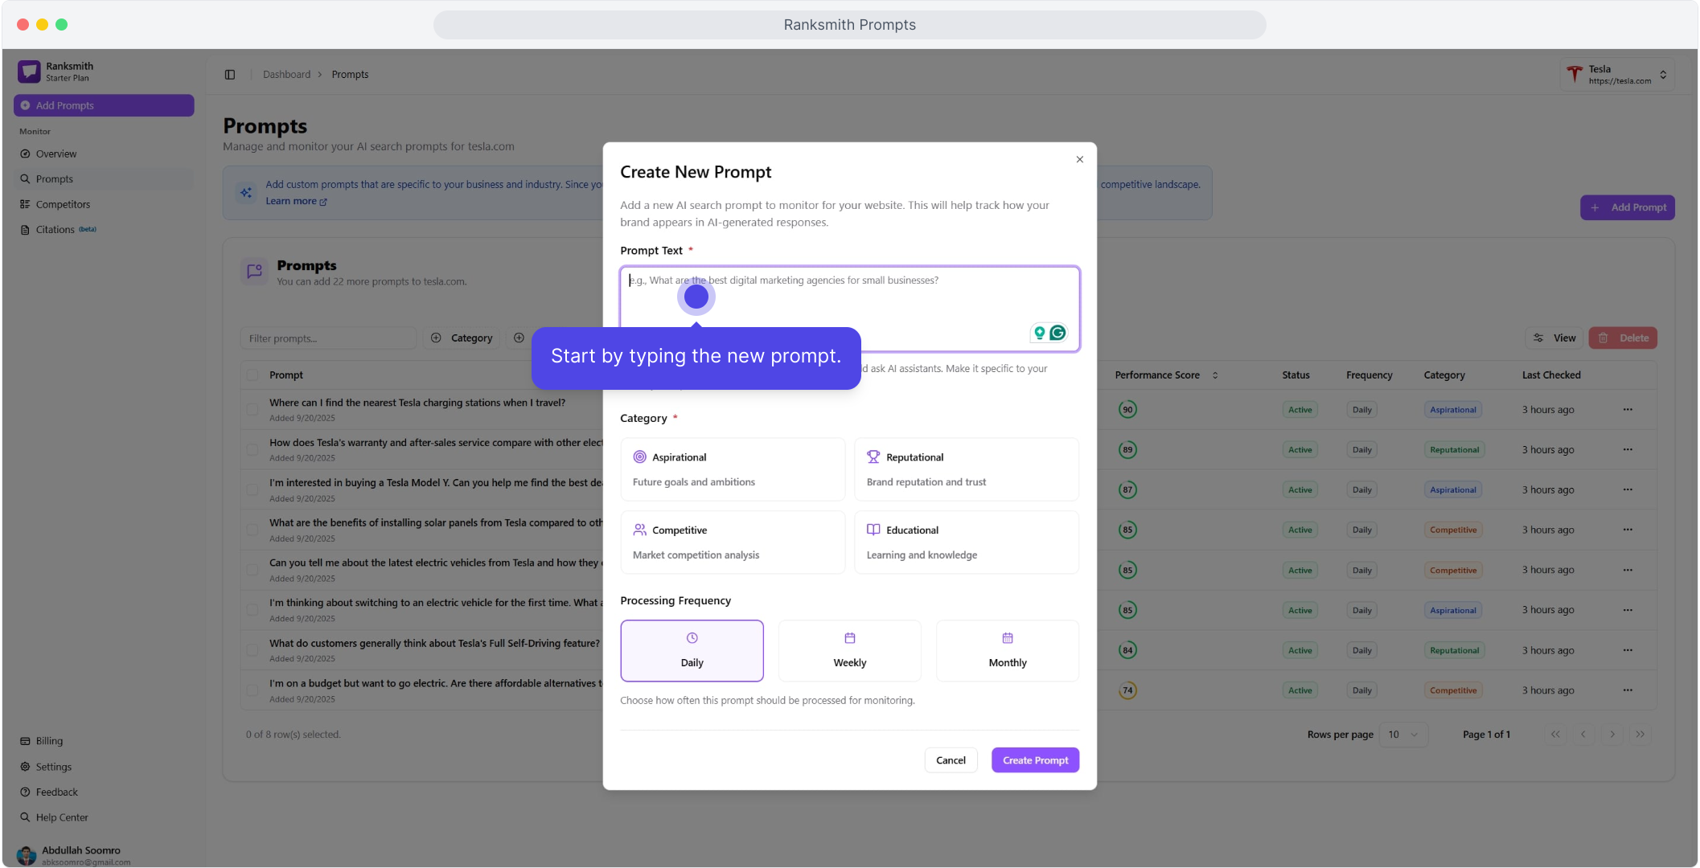This screenshot has height=868, width=1700.
Task: Open actions menu for score 74 row
Action: click(x=1628, y=690)
